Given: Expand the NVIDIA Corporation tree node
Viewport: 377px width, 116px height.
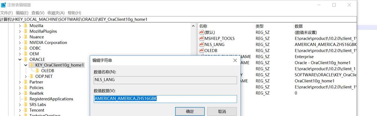Looking at the screenshot, I should (x=20, y=42).
